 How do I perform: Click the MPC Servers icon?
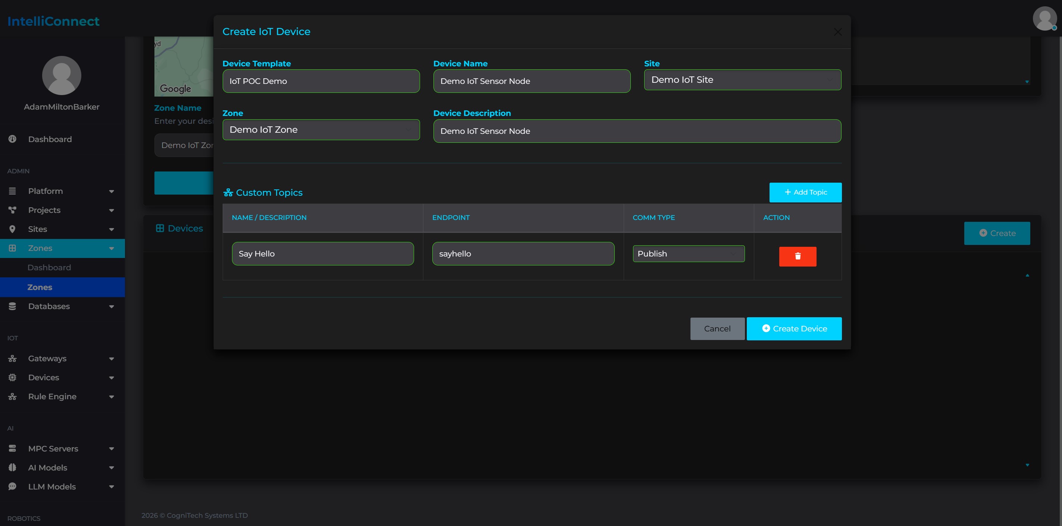tap(12, 448)
